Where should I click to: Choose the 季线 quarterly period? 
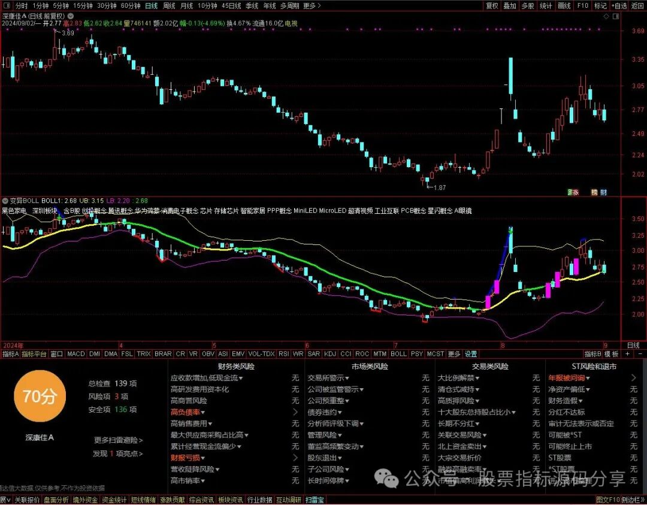252,6
